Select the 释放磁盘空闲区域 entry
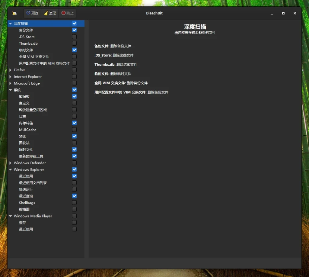Screen dimensions: 309x277 tap(33, 110)
